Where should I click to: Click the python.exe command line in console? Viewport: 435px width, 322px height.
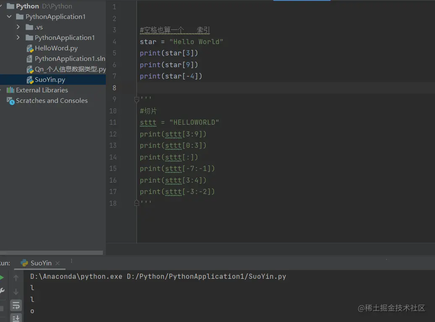coord(158,277)
